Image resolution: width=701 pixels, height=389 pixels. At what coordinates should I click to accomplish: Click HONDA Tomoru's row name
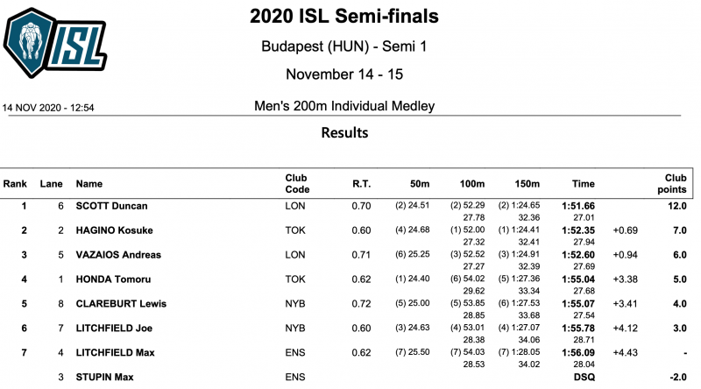click(112, 279)
